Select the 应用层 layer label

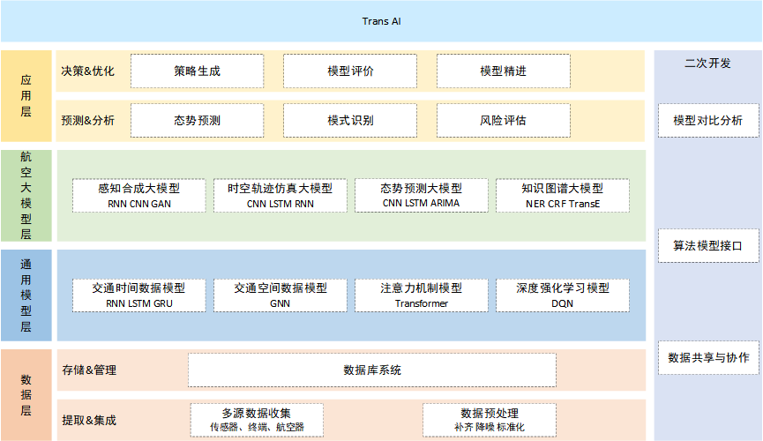click(x=26, y=96)
